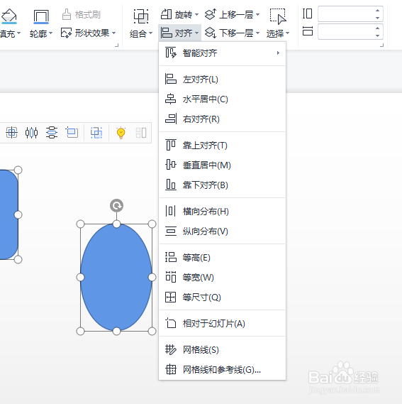Screen dimensions: 402x404
Task: Make shapes equal height (等高)
Action: 222,258
